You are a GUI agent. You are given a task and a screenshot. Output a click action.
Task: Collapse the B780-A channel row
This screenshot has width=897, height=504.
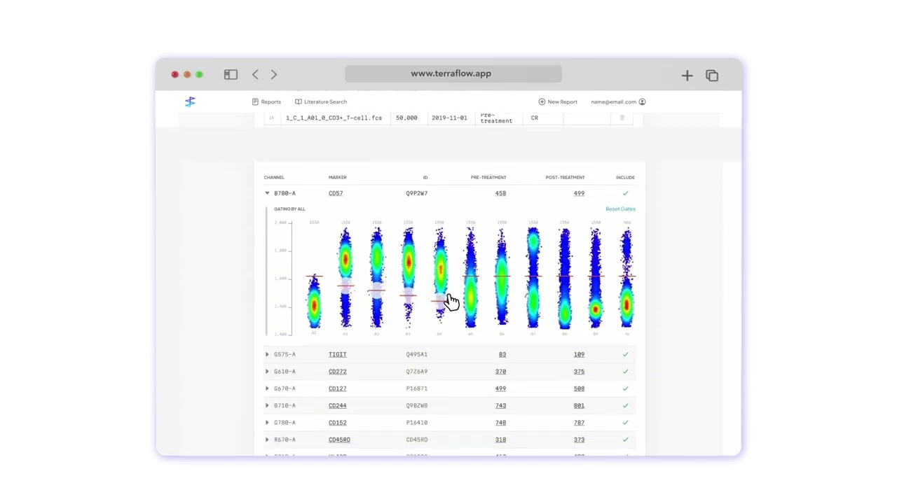tap(267, 193)
